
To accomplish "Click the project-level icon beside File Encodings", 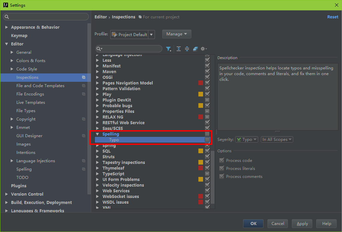I will 83,94.
